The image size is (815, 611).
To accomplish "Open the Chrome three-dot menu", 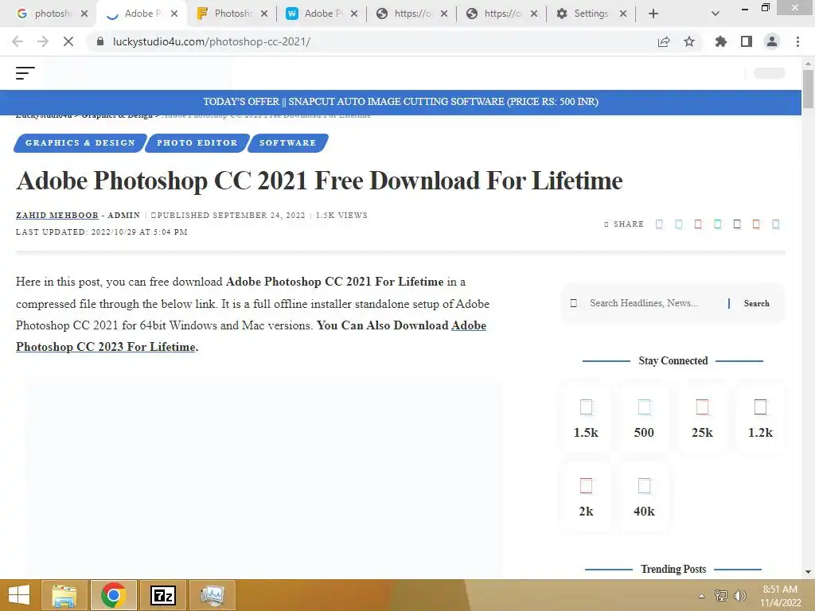I will (x=797, y=41).
